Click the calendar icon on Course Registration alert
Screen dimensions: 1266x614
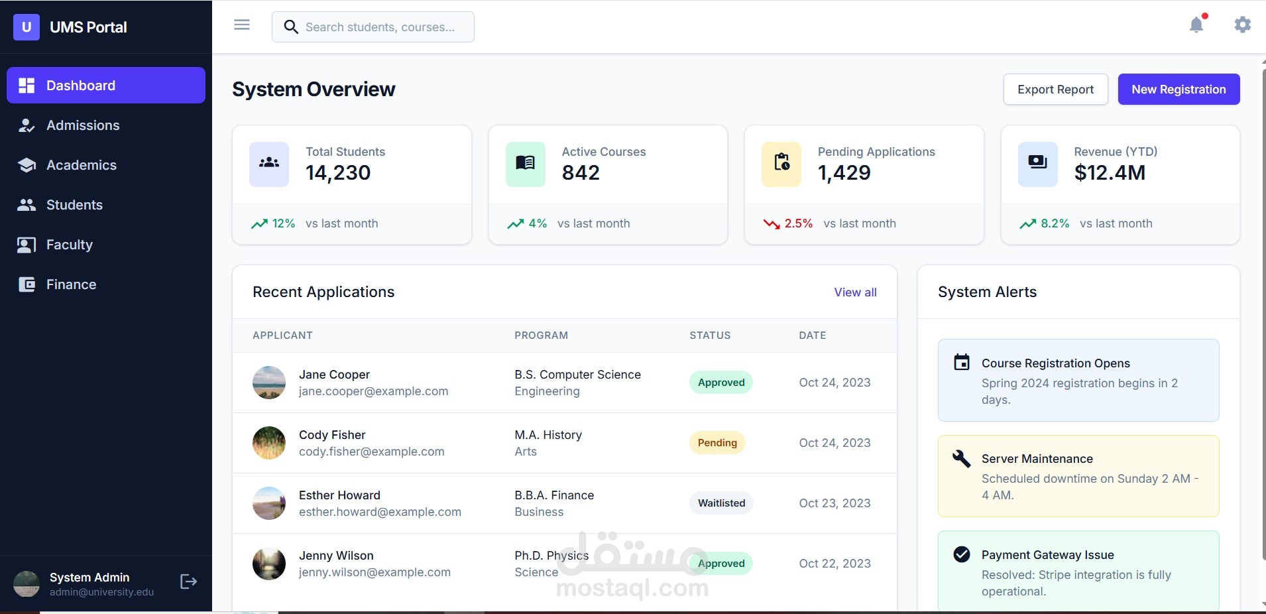click(x=962, y=362)
